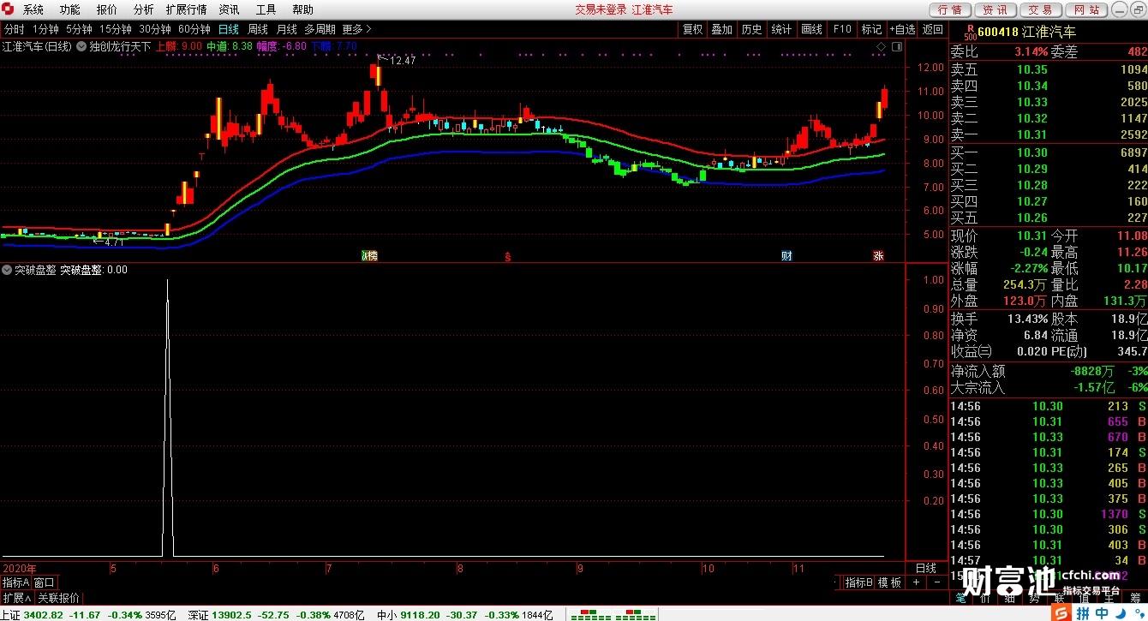Switch to 月线 period

point(286,29)
